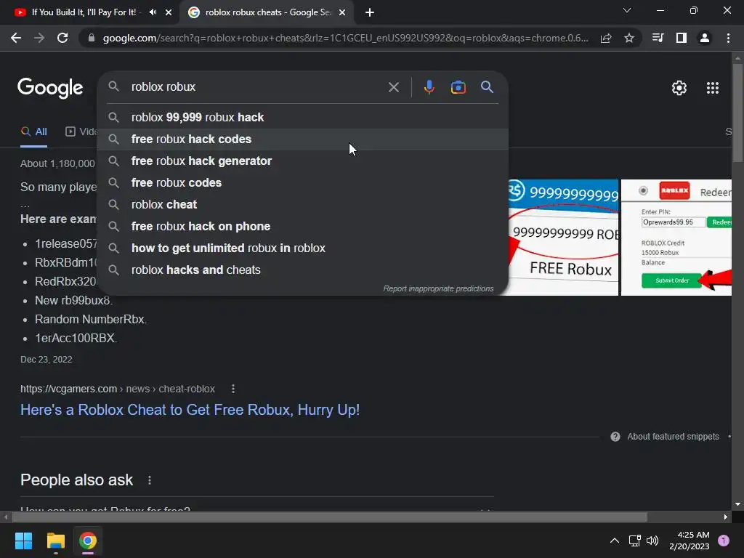Open 'People also ask' more options
The image size is (744, 558).
pos(150,480)
